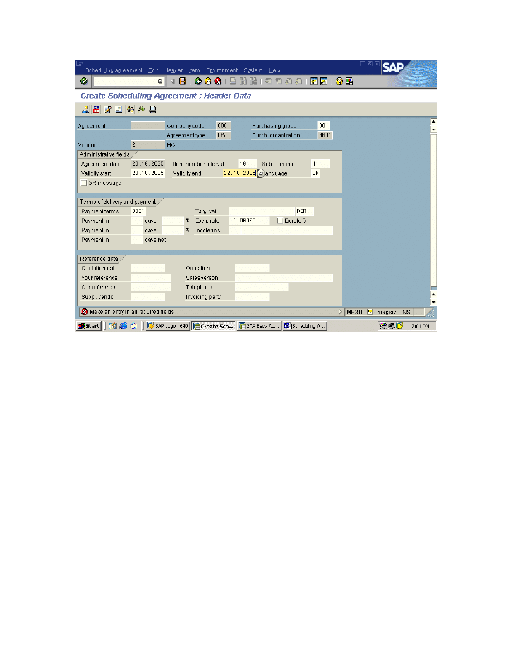Expand the status bar system info arrow

tap(340, 312)
